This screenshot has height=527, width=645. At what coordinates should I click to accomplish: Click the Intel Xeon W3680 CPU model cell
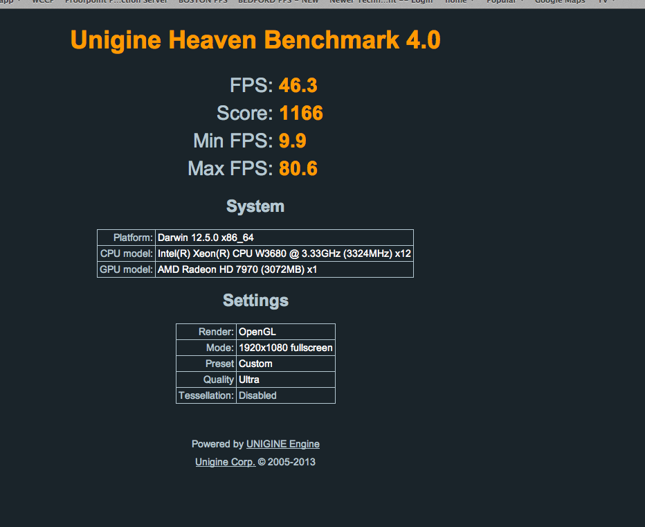click(284, 253)
